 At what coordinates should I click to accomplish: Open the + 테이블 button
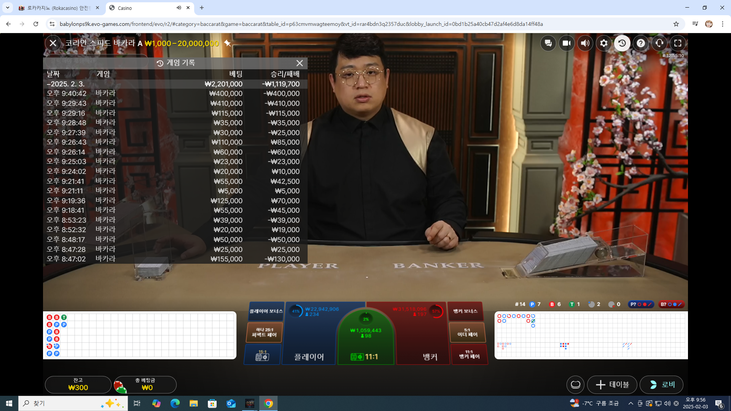612,385
